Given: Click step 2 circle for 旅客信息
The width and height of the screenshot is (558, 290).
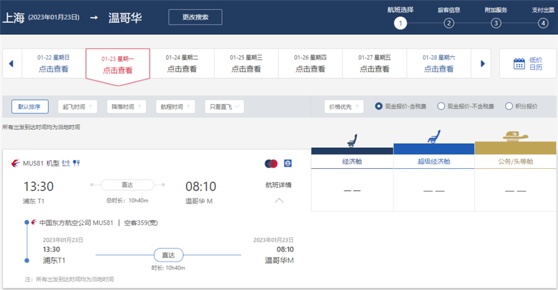Looking at the screenshot, I should pyautogui.click(x=449, y=23).
